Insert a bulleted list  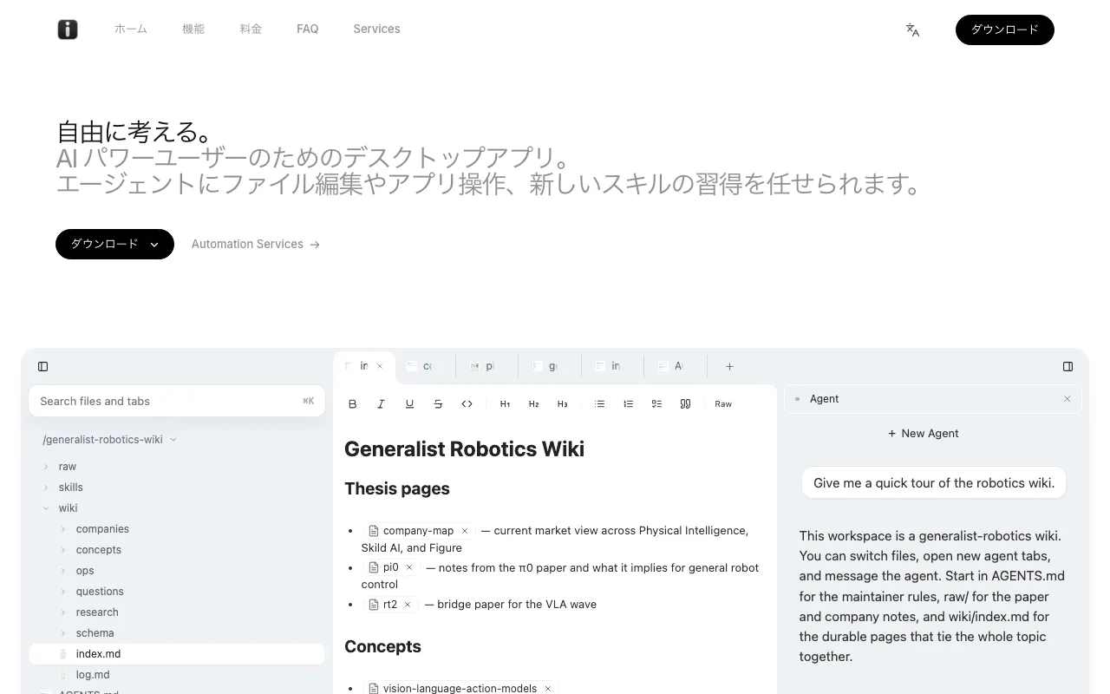pyautogui.click(x=599, y=403)
